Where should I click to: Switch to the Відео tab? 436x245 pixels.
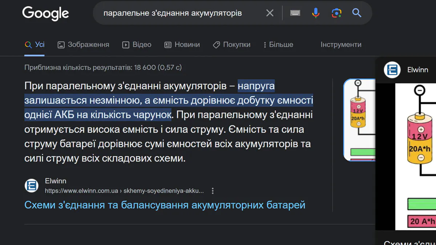[137, 45]
